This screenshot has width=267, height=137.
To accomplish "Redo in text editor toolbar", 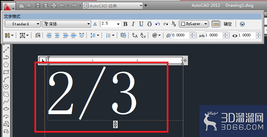I will click(x=165, y=24).
